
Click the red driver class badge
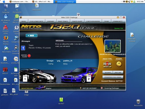[x=29, y=56]
